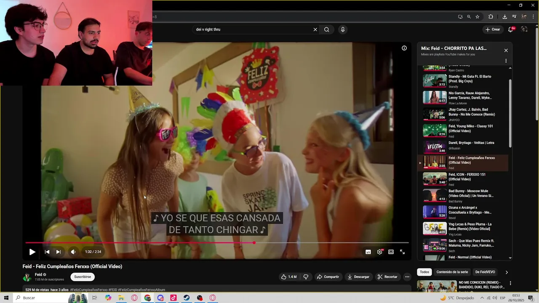539x303 pixels.
Task: Focus the search field containing 'dei v right thru'
Action: [253, 29]
